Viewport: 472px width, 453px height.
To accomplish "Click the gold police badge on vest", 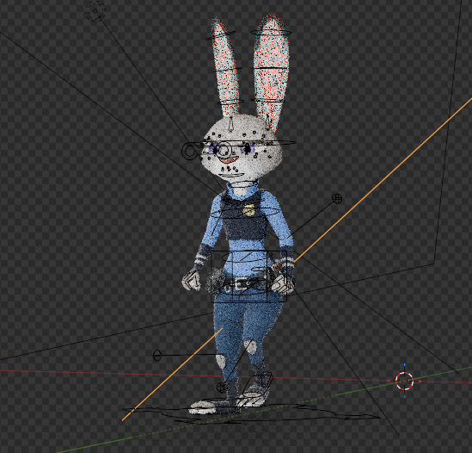I will pos(248,209).
